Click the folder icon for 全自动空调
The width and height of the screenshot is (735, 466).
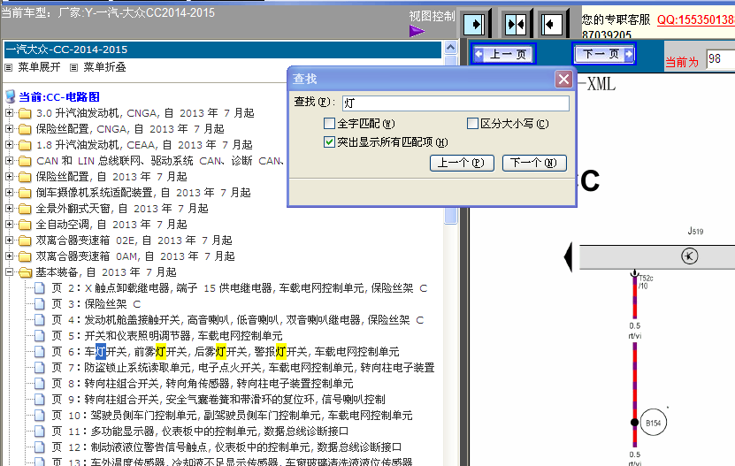25,225
